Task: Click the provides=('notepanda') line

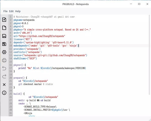Action: [27, 49]
